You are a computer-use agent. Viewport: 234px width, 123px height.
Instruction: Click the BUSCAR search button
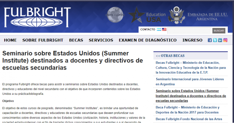coord(219,31)
